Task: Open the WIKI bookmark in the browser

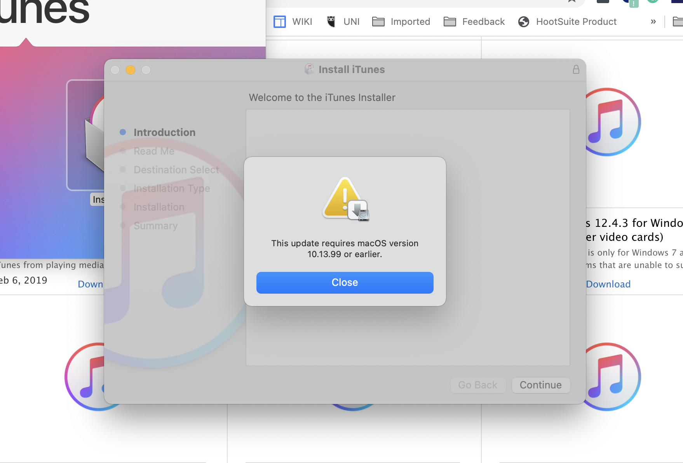Action: point(293,22)
